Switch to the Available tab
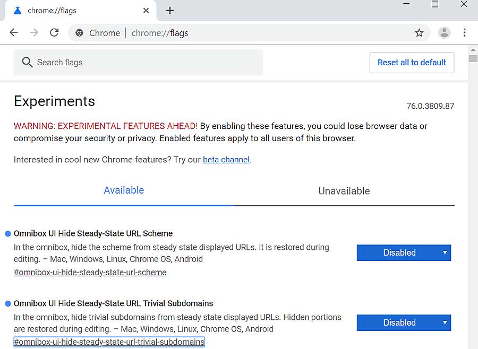The image size is (478, 349). [124, 190]
